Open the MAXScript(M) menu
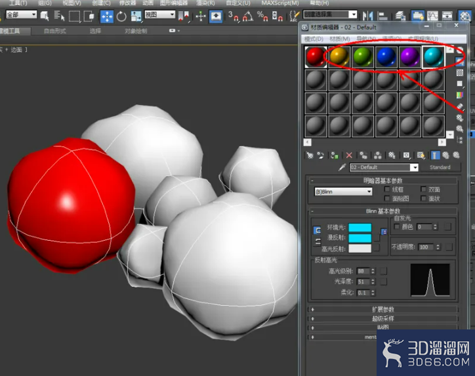The image size is (475, 376). point(280,3)
